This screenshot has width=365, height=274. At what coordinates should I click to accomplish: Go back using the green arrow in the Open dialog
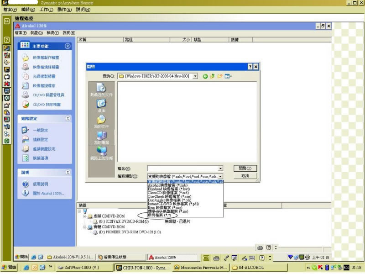205,76
